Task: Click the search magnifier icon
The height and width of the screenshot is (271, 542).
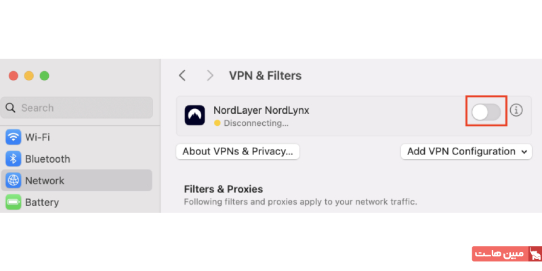Action: pos(11,108)
